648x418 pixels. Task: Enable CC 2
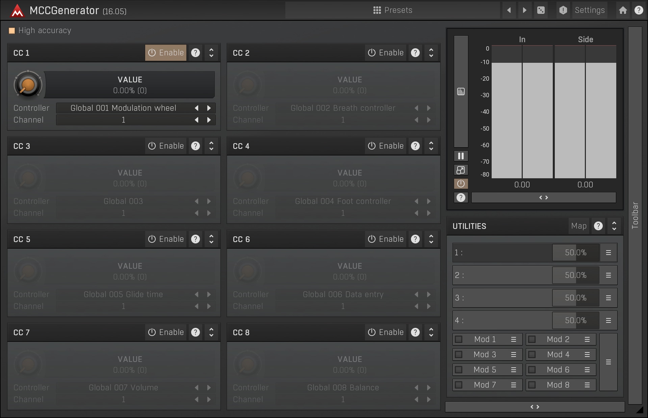pos(386,53)
